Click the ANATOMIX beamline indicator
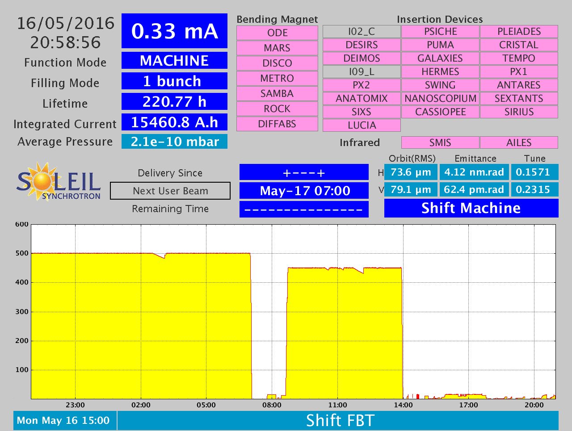 point(362,98)
